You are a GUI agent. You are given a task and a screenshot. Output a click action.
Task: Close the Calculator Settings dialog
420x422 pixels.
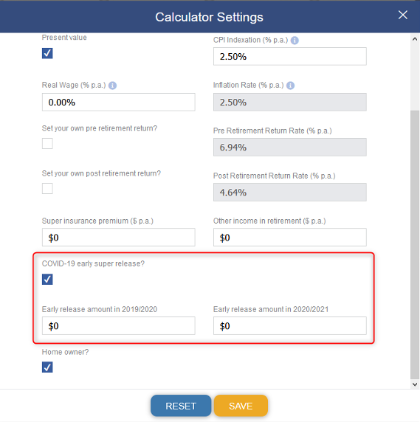point(403,15)
